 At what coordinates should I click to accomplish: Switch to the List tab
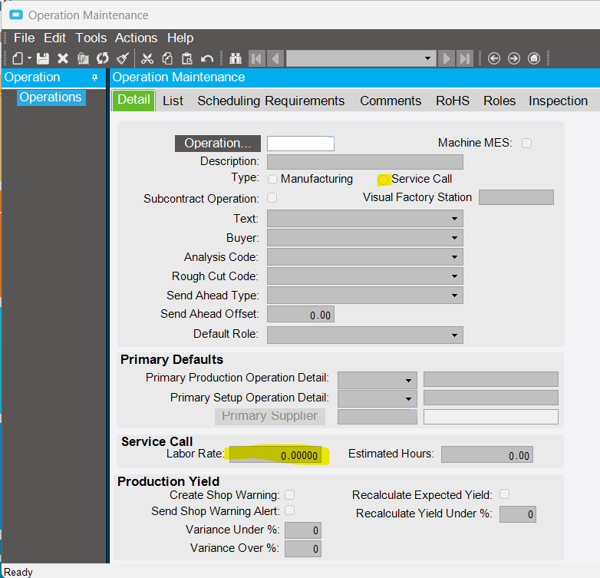[x=173, y=101]
